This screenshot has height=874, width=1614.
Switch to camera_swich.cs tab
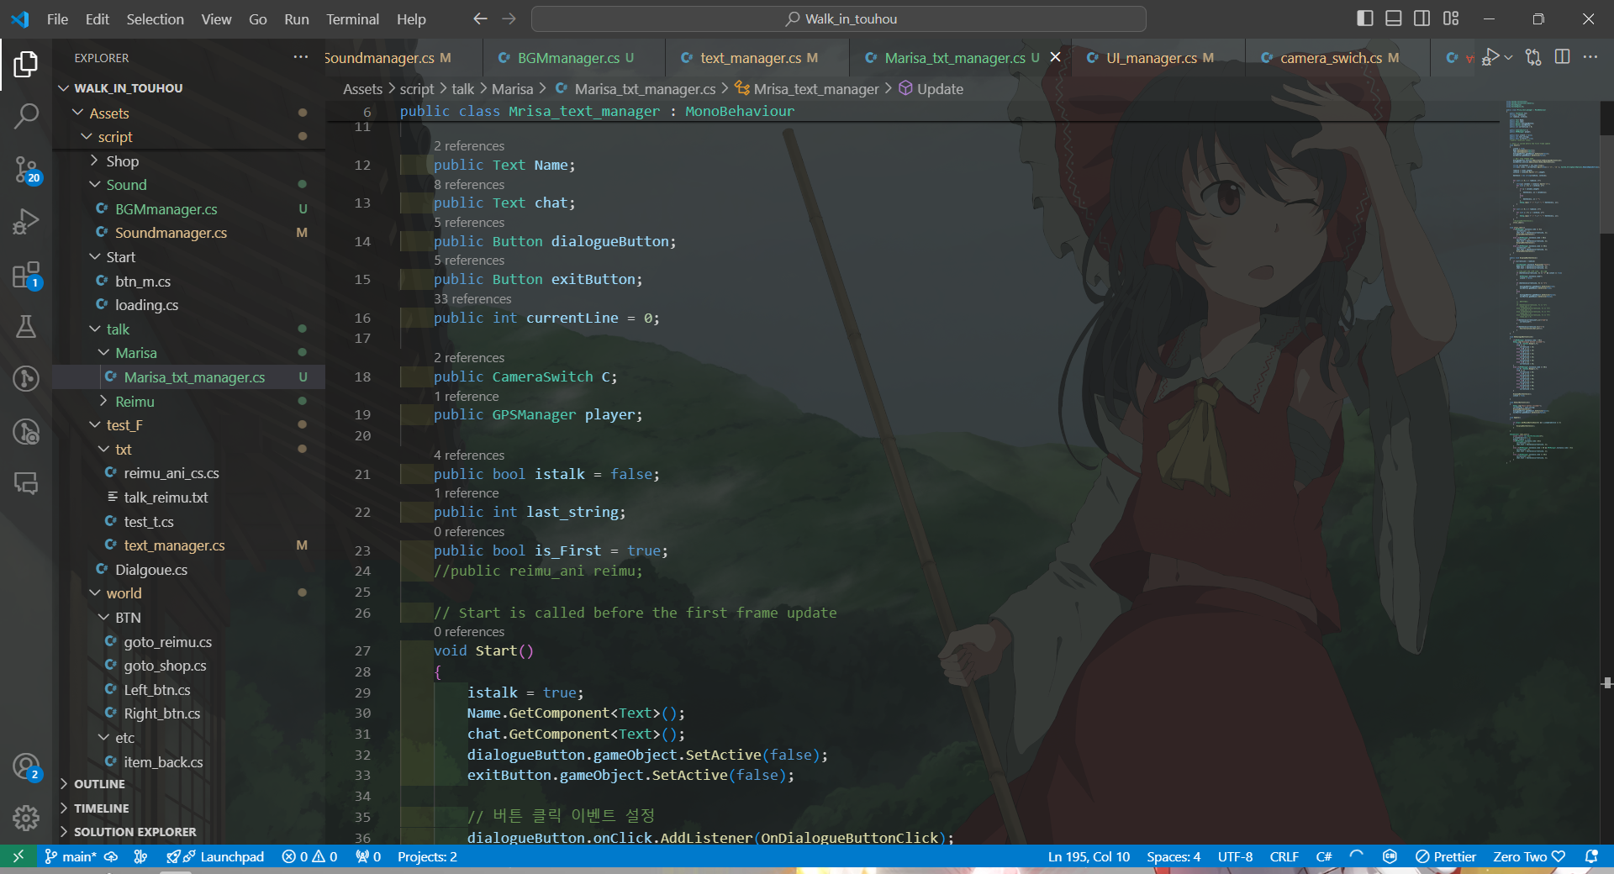[1337, 57]
